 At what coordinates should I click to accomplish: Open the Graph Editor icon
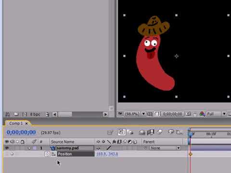click(x=180, y=132)
